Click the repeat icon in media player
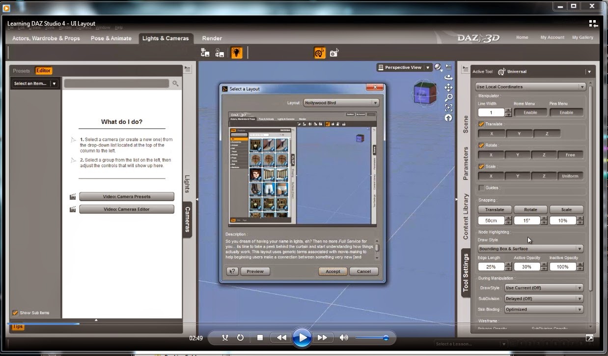The image size is (608, 356). tap(240, 338)
